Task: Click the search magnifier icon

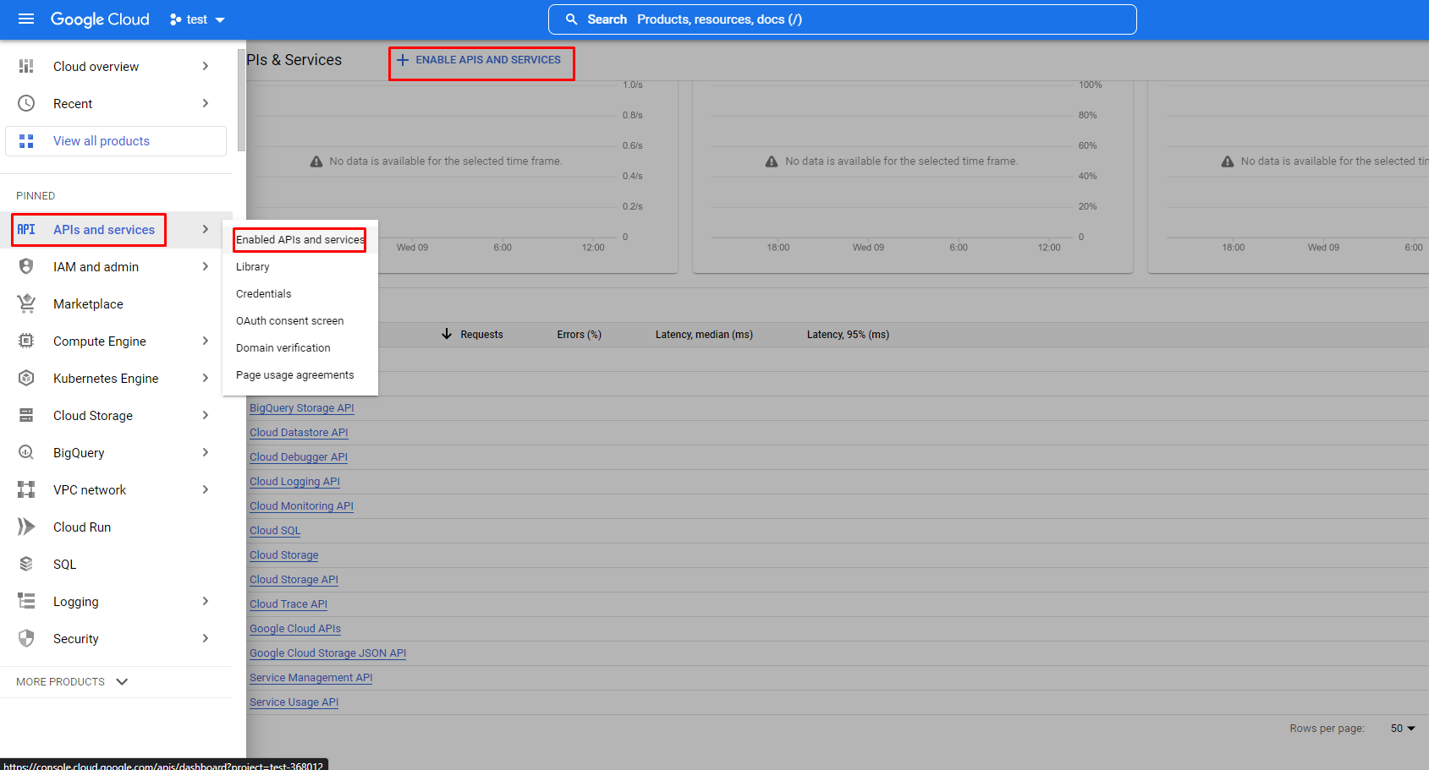Action: click(572, 19)
